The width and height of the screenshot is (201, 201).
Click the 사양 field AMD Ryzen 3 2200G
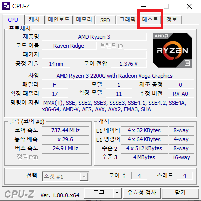(x=118, y=76)
